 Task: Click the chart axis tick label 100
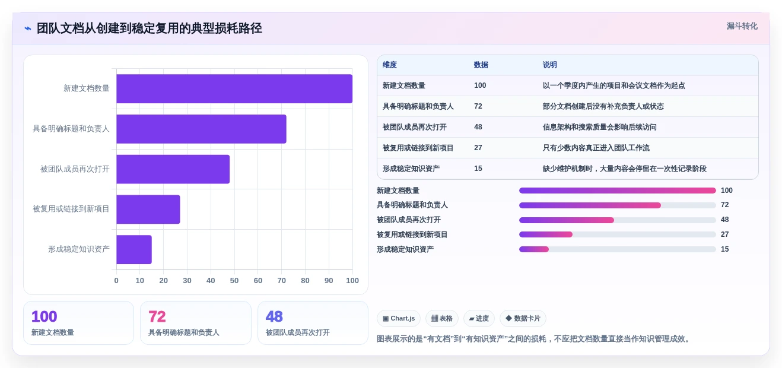pyautogui.click(x=352, y=281)
